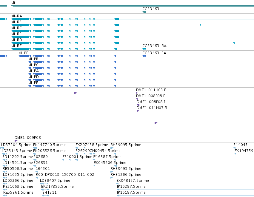The height and width of the screenshot is (197, 254).
Task: Select the sli-PB protein label
Action: [x=33, y=59]
